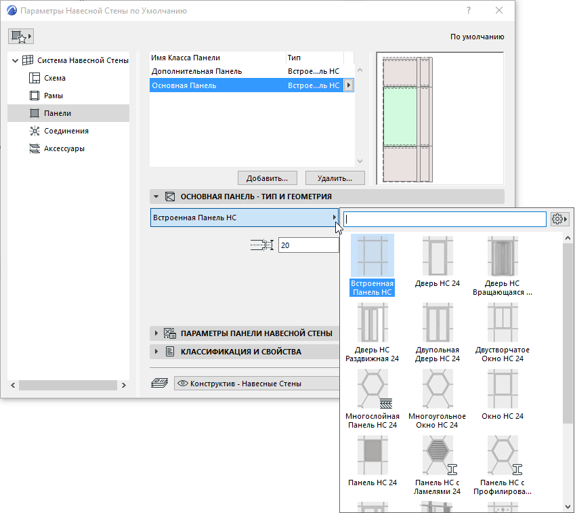Image resolution: width=575 pixels, height=513 pixels.
Task: Choose Панель НС с Профилирова... type
Action: [x=502, y=466]
